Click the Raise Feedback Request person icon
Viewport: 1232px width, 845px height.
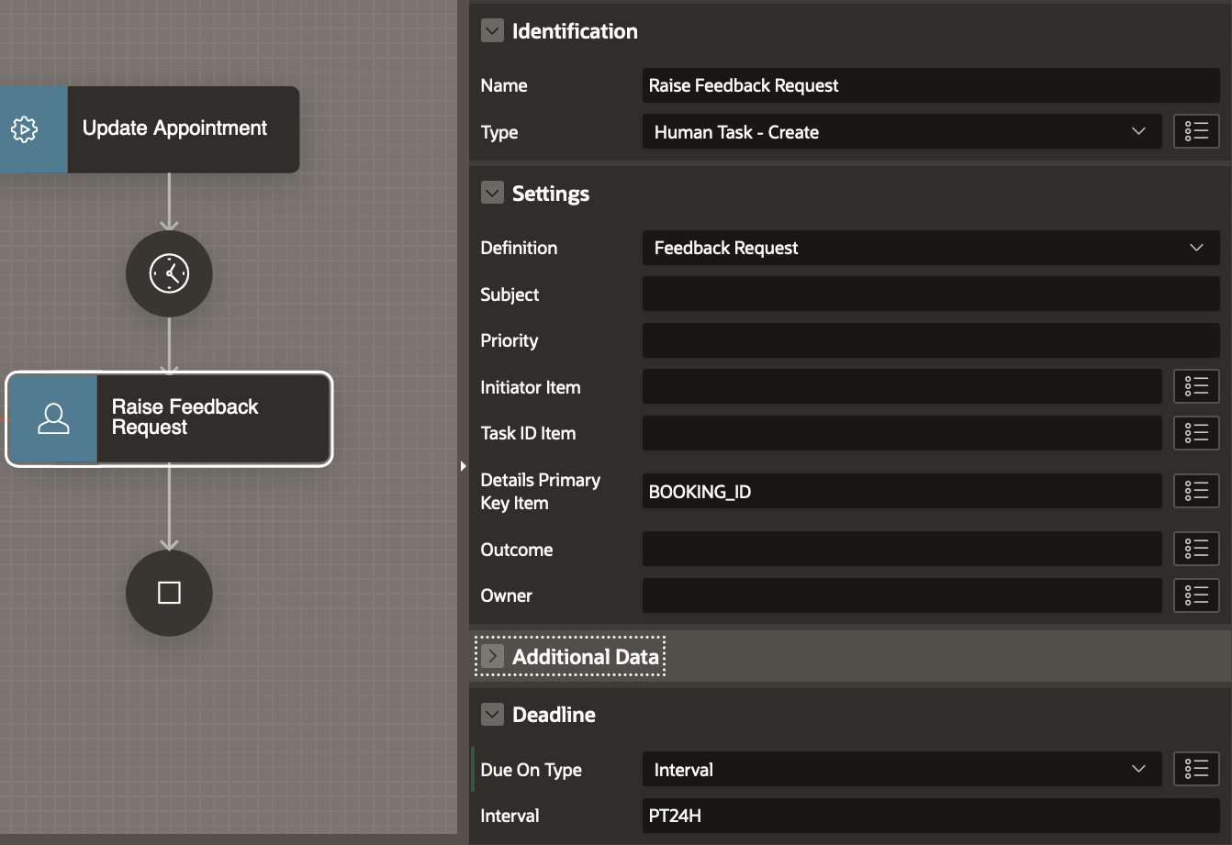tap(53, 418)
